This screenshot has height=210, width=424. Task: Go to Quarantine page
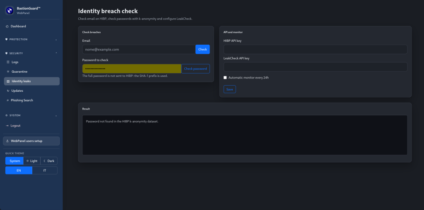pos(31,72)
